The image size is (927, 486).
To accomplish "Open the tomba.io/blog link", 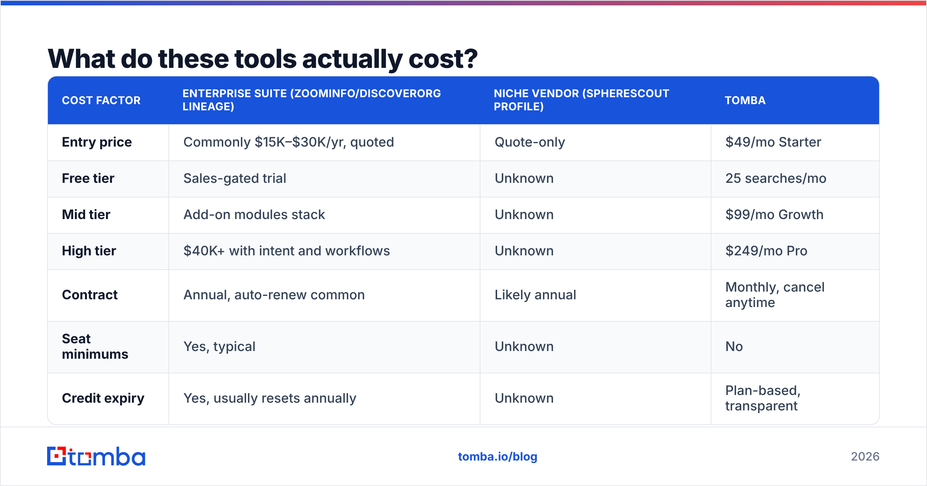I will click(x=497, y=457).
